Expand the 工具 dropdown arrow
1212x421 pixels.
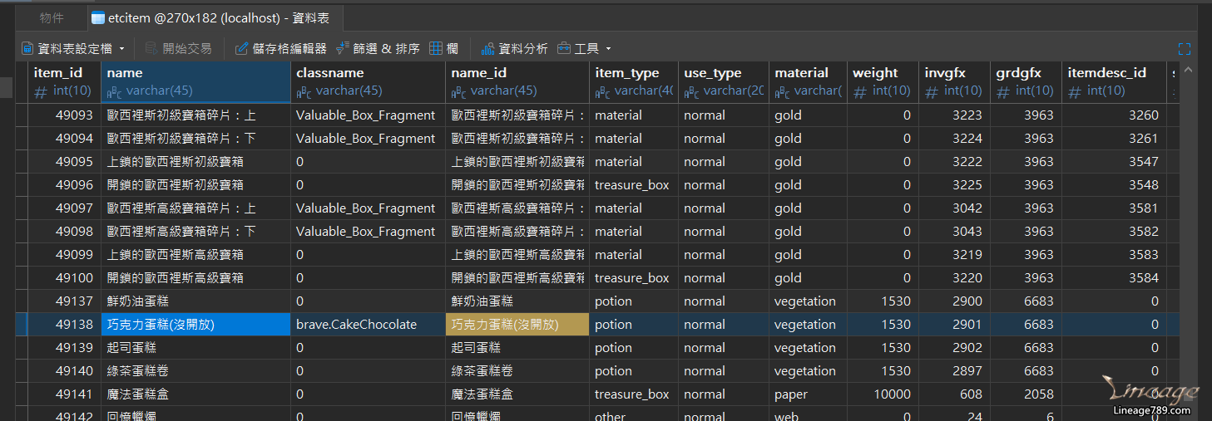coord(608,49)
